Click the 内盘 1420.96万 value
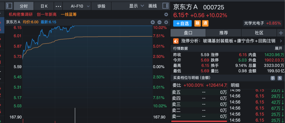 (274, 55)
